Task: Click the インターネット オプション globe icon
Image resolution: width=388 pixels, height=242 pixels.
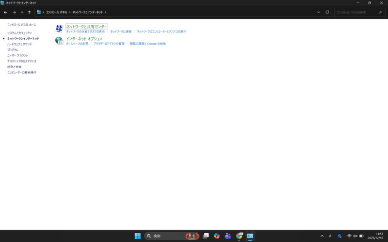Action: click(x=59, y=41)
